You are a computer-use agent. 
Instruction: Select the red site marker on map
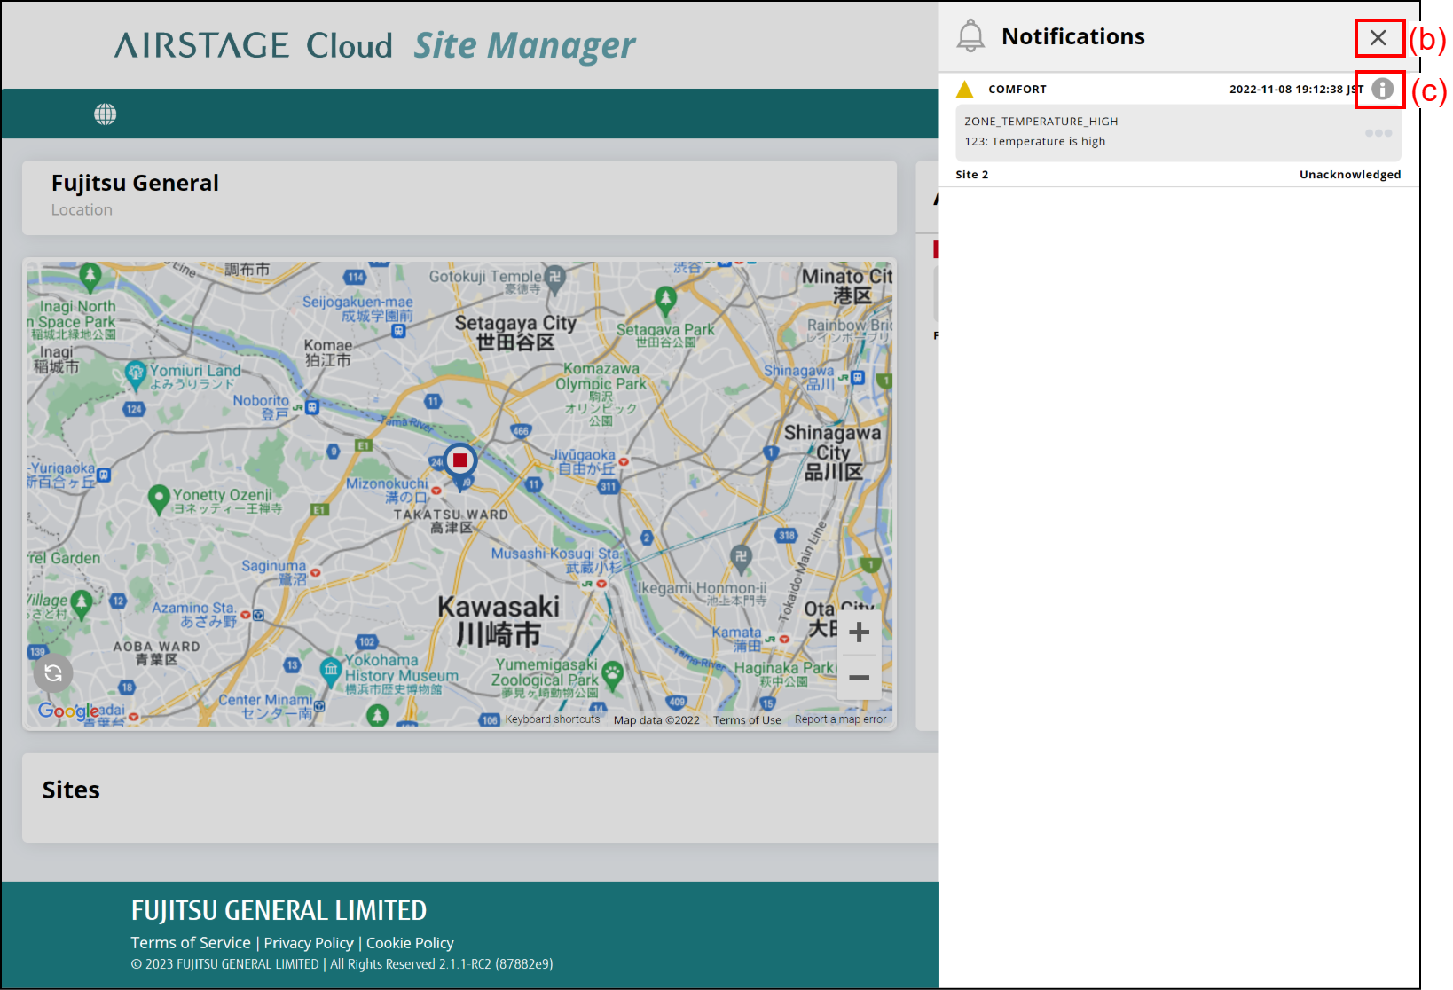coord(459,460)
